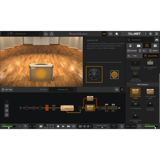Select the 2x12 TransAtlantic TA-30 cabinet
Image resolution: width=160 pixels, height=160 pixels.
coord(150,65)
